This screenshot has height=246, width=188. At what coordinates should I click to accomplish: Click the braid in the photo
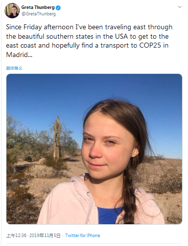[x=129, y=195]
